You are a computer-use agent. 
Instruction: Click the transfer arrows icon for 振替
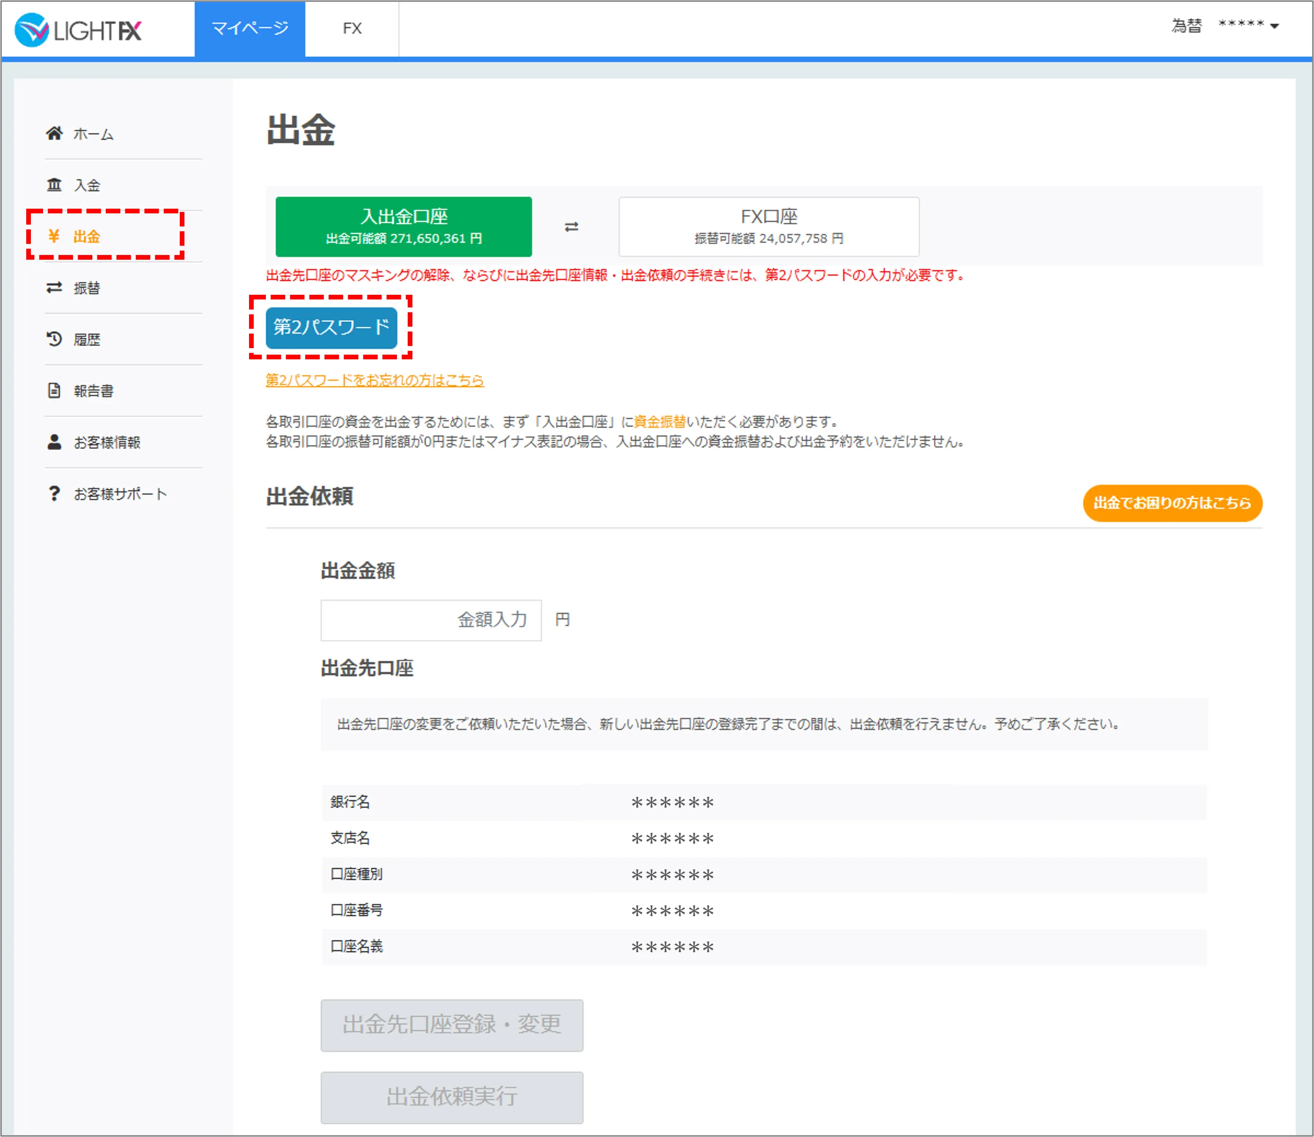pyautogui.click(x=55, y=287)
